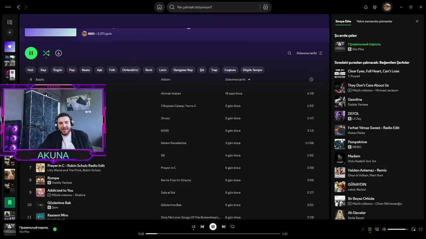
Task: Download the playlist with arrow icon
Action: click(x=59, y=53)
